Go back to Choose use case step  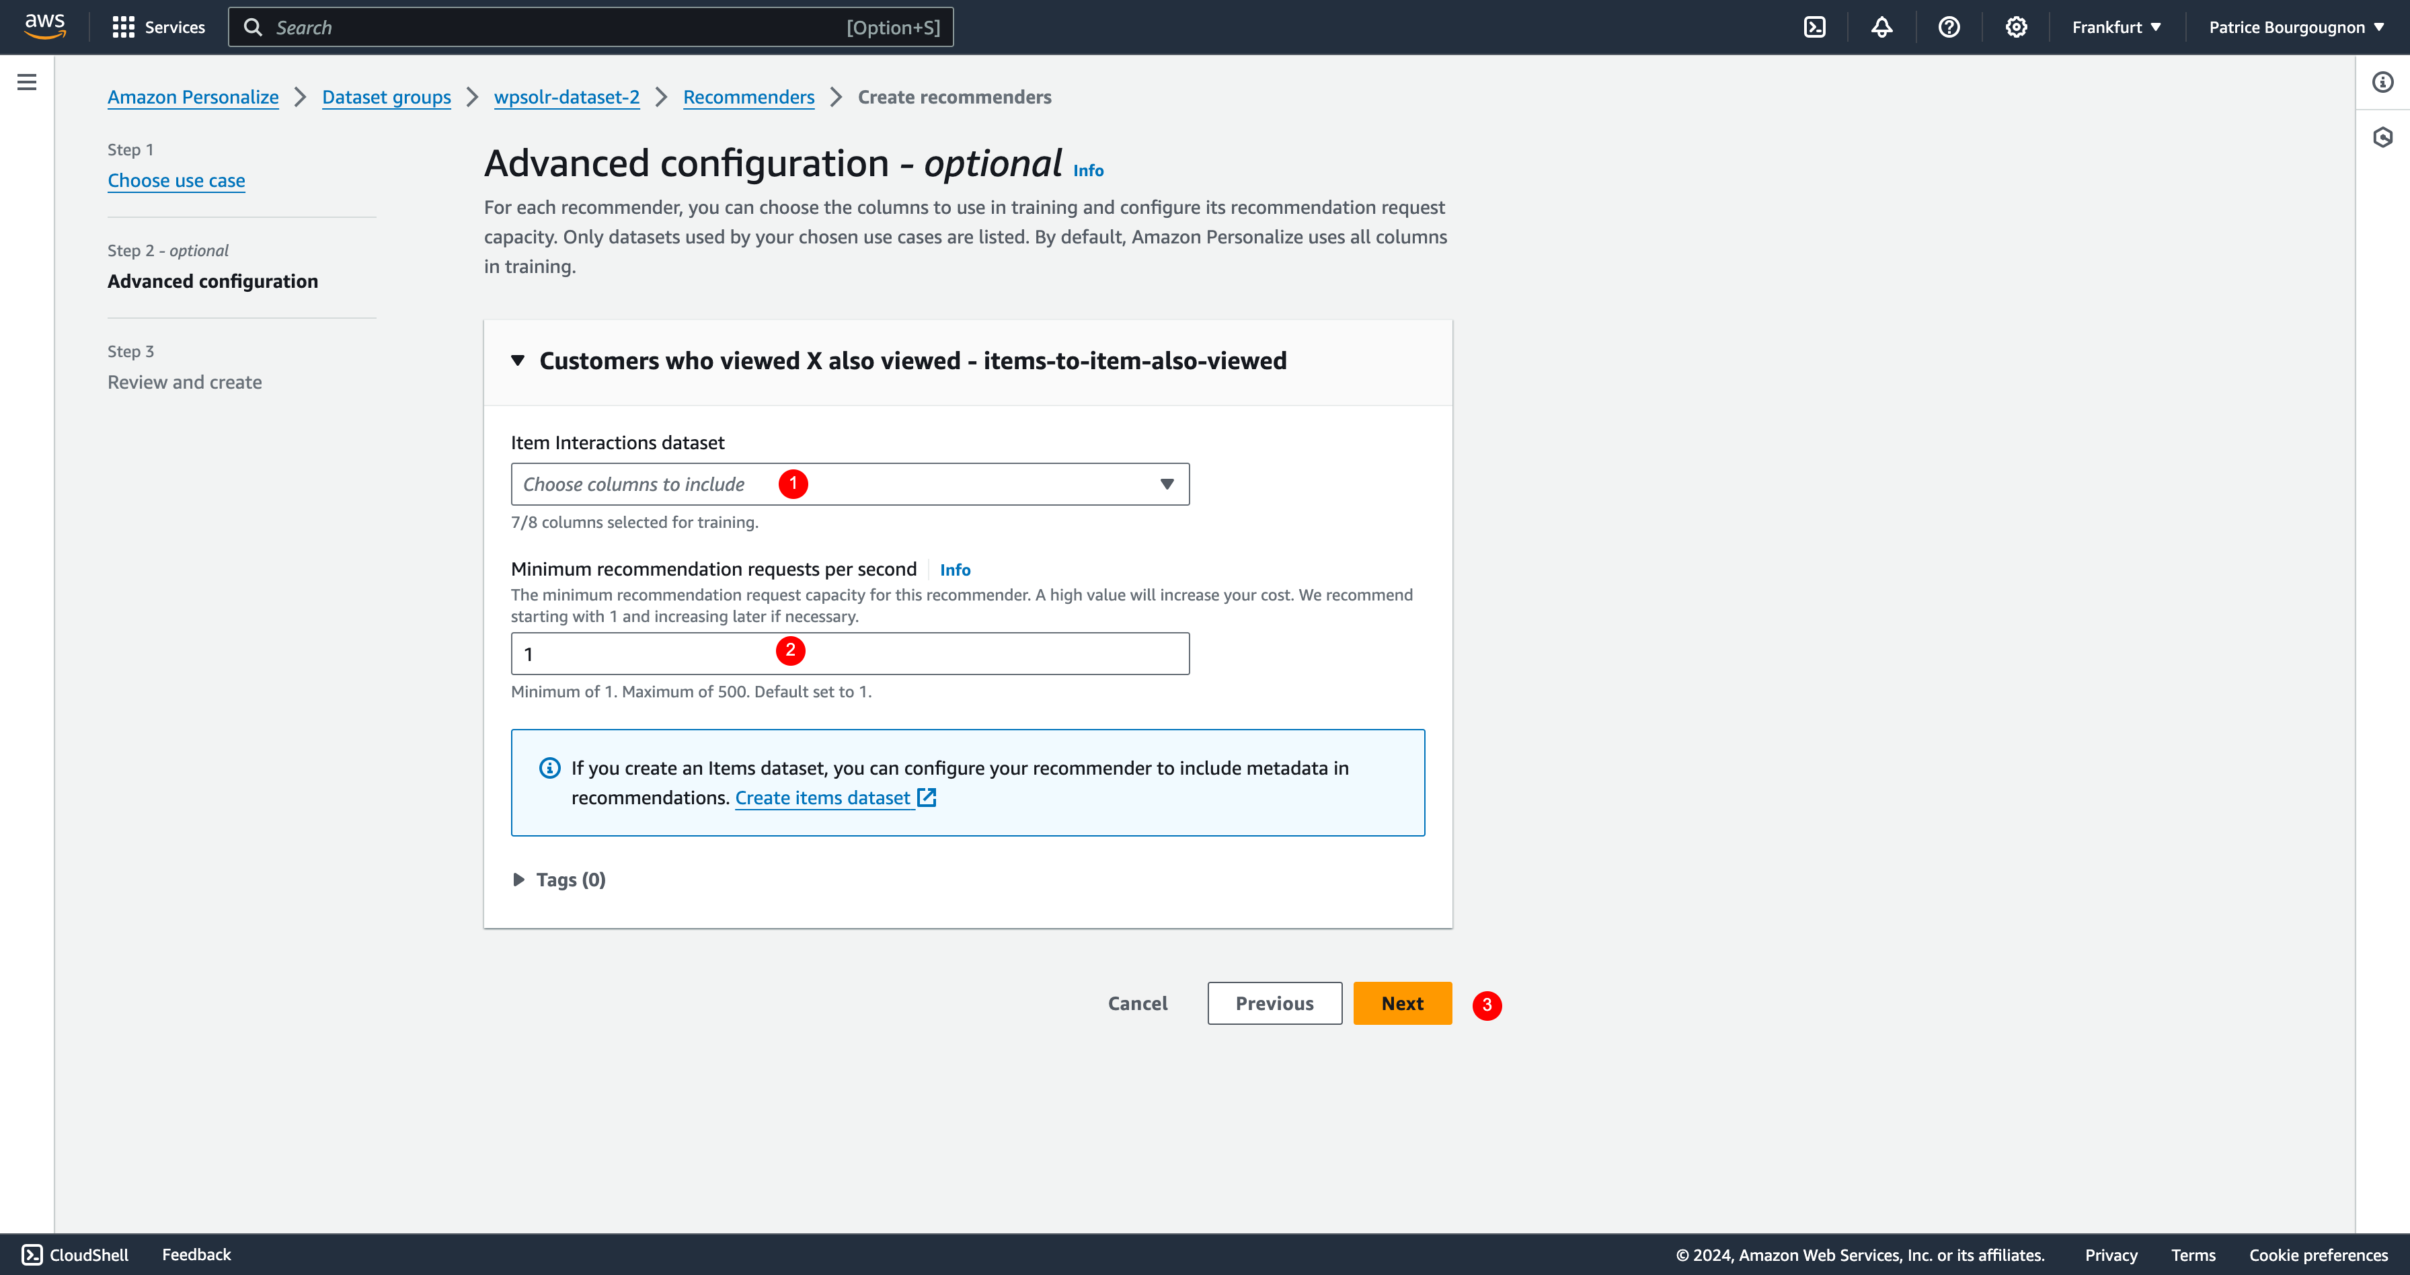[176, 180]
